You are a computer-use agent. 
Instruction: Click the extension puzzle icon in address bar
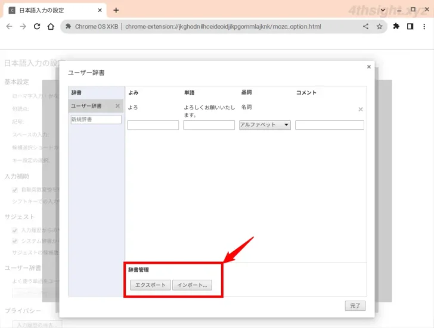(x=68, y=26)
